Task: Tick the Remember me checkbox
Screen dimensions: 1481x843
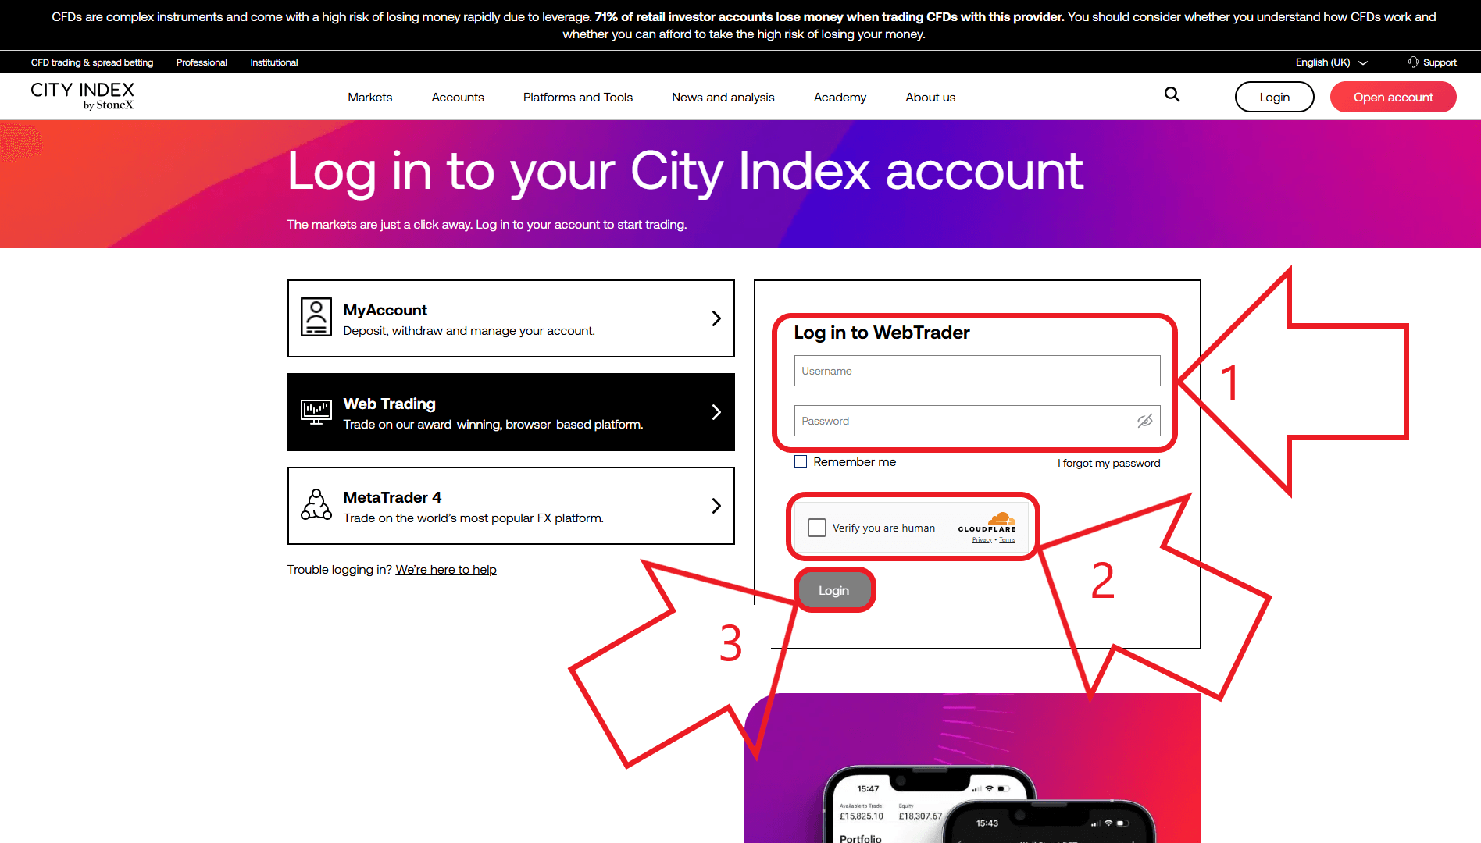Action: pos(801,461)
